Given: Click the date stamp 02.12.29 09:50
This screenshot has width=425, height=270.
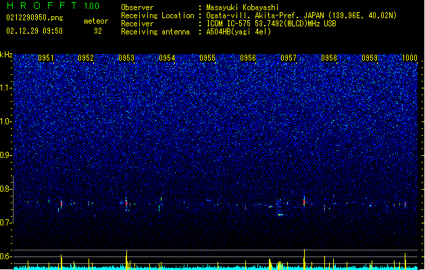Looking at the screenshot, I should coord(34,31).
